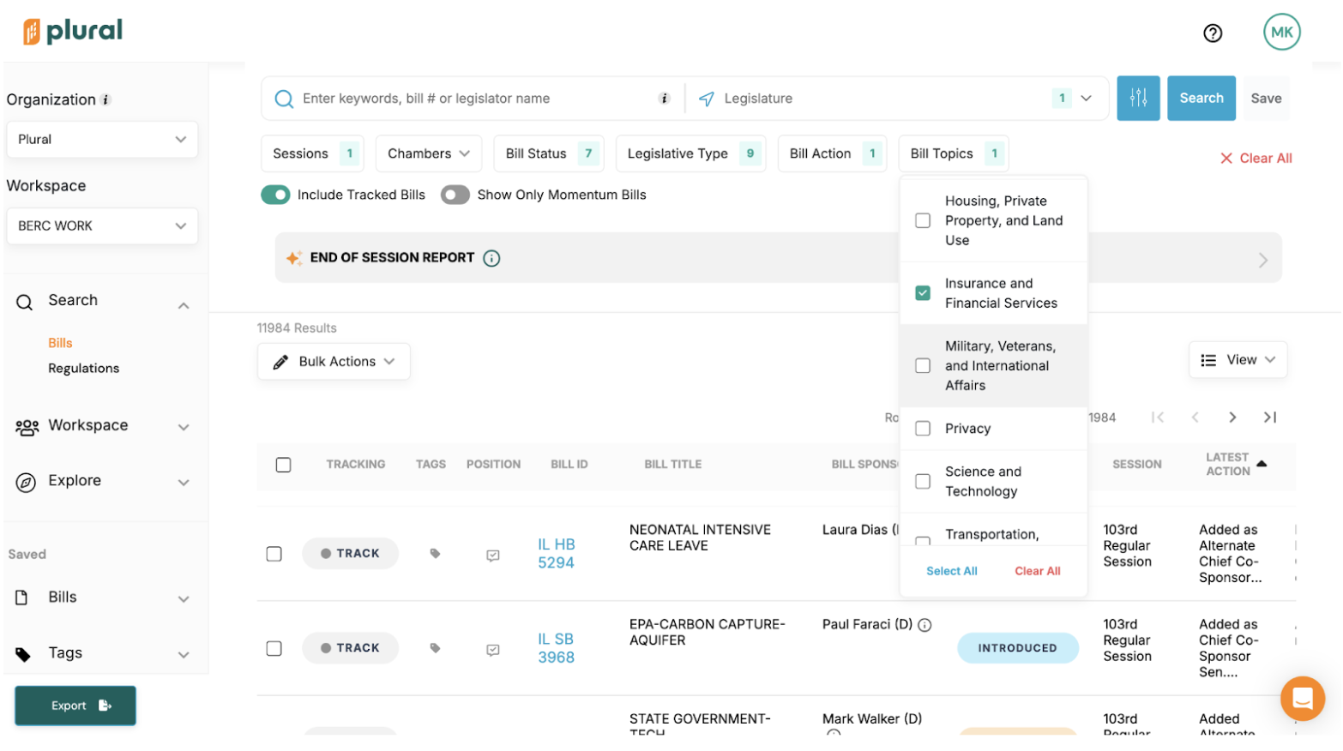Open the Bulk Actions dropdown
This screenshot has width=1343, height=751.
[334, 362]
